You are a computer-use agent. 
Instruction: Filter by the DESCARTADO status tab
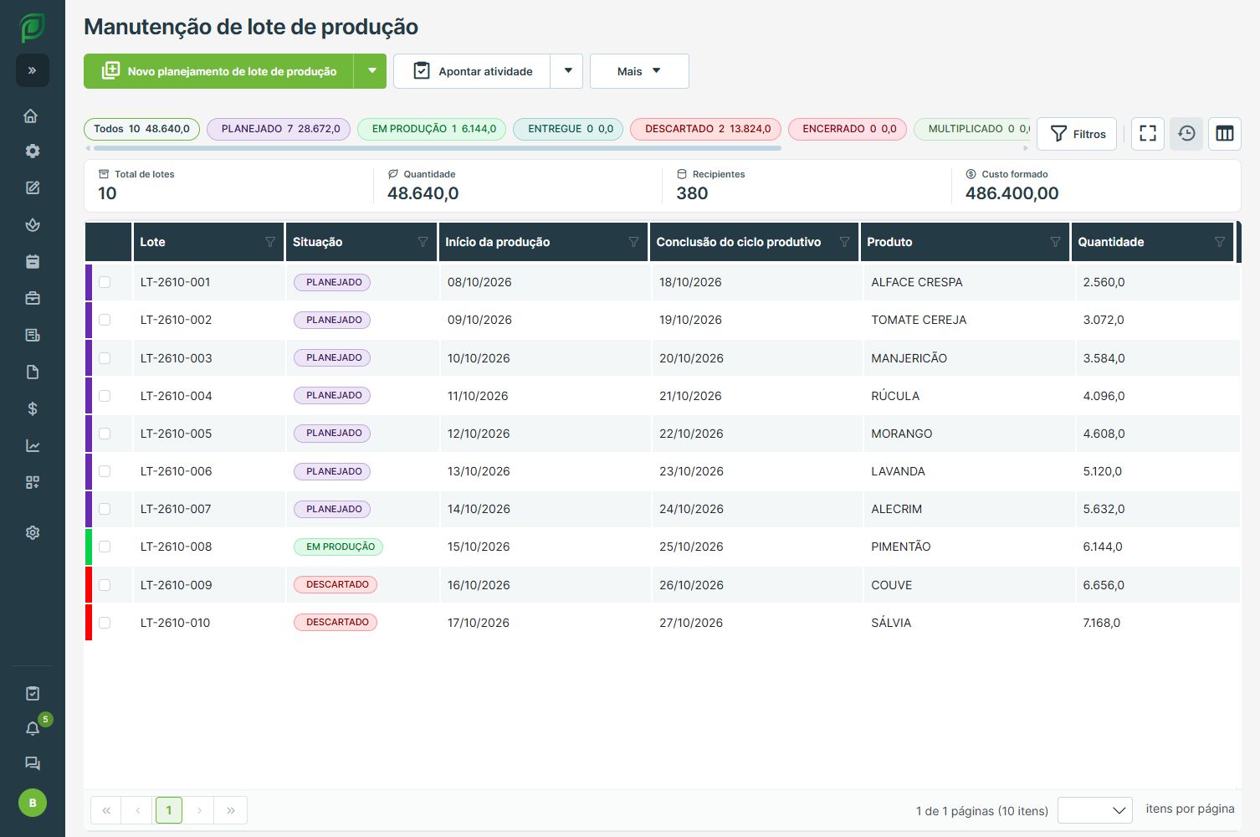(706, 129)
